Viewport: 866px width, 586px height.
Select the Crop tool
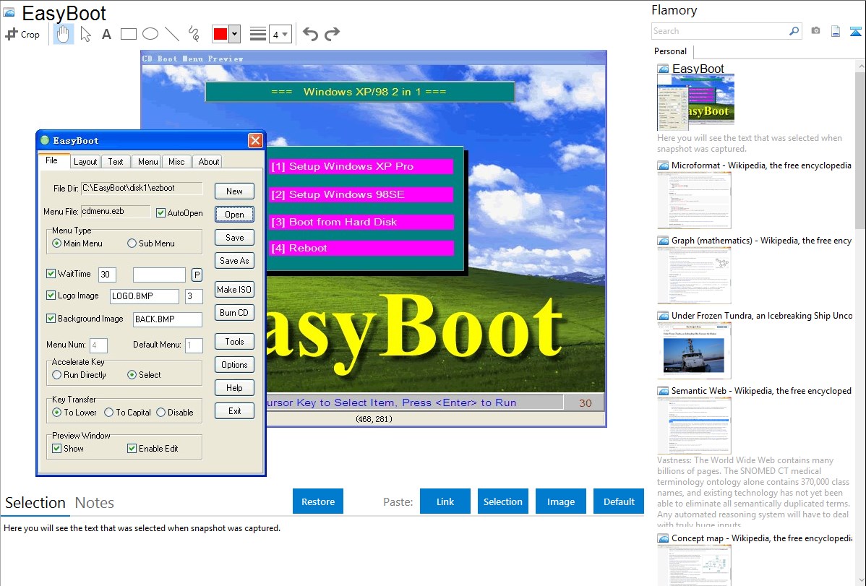pyautogui.click(x=22, y=34)
